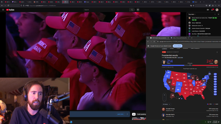Open YouTube notifications bell
The width and height of the screenshot is (221, 124).
[x=212, y=10]
